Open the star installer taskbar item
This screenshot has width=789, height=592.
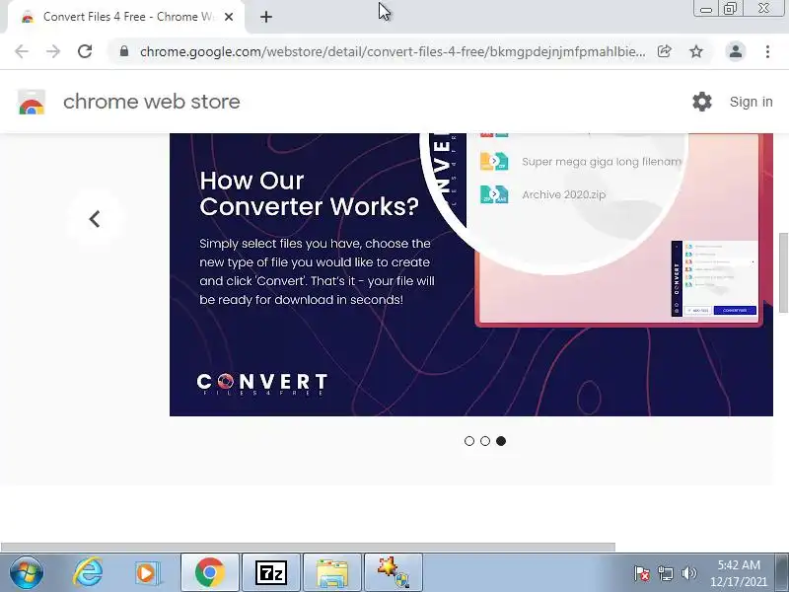[x=393, y=572]
